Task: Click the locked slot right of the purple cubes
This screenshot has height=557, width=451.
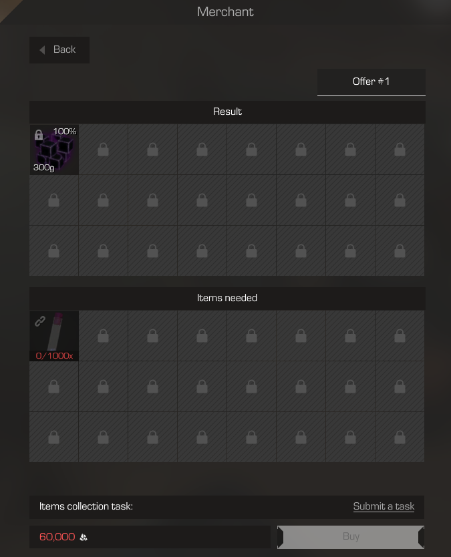Action: (104, 150)
